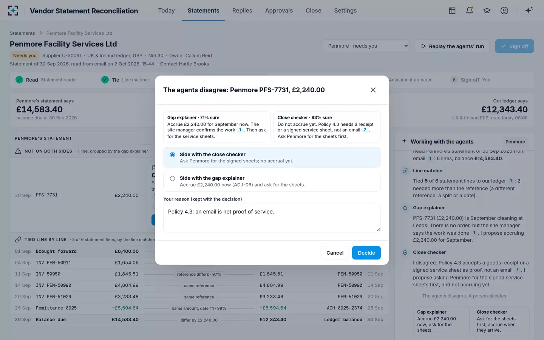
Task: Click the step 6 Sign off number badge
Action: click(x=454, y=80)
